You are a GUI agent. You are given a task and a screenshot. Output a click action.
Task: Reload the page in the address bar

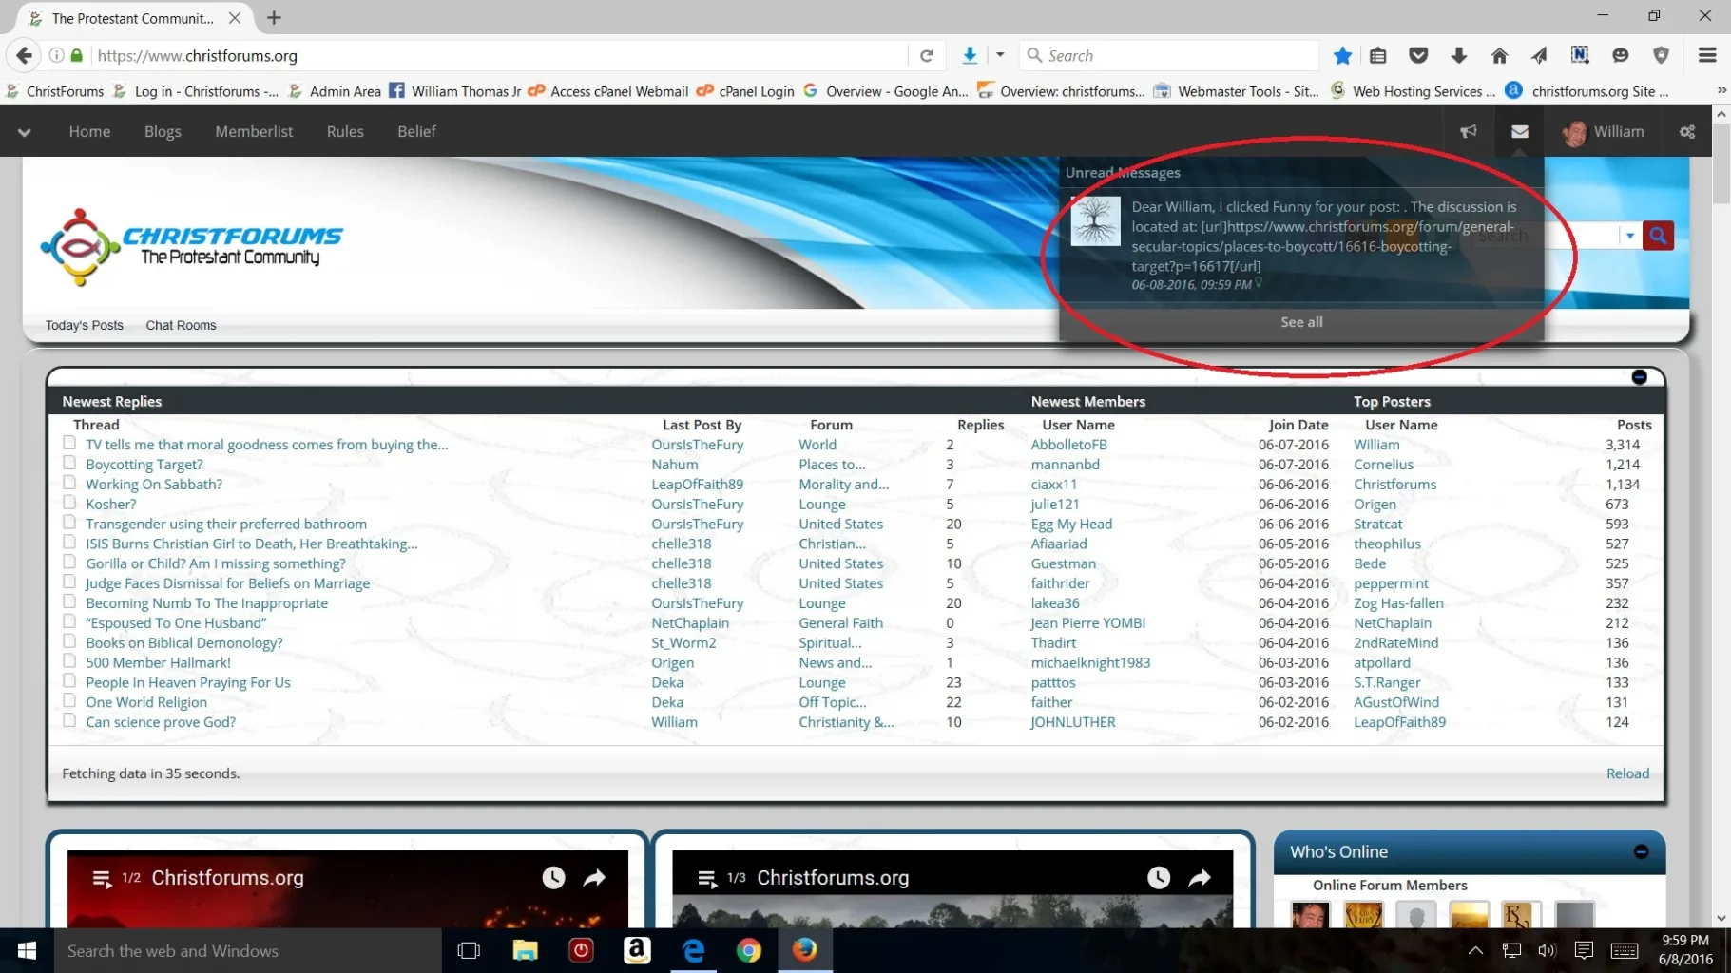[x=927, y=55]
